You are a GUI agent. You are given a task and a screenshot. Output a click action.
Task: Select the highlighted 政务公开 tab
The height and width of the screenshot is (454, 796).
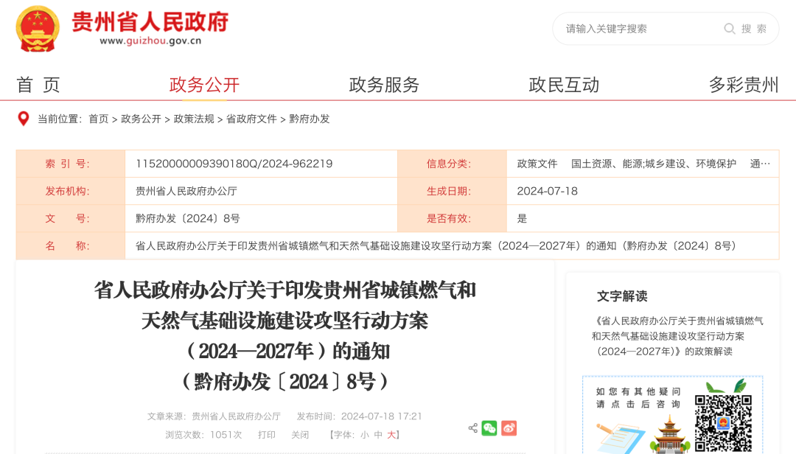(205, 85)
